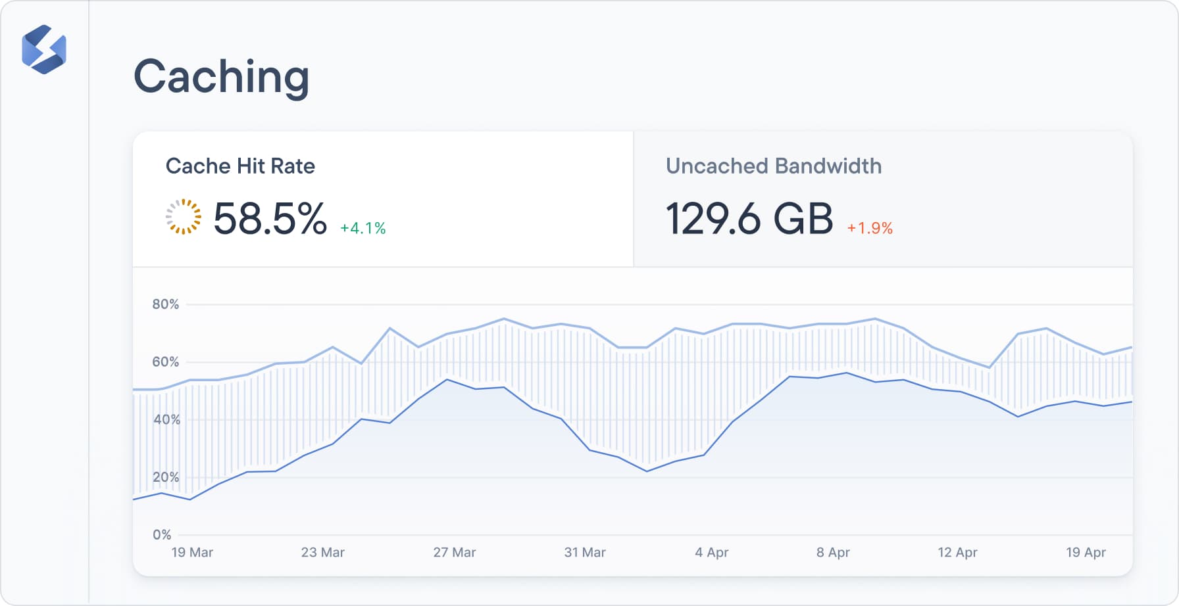Click the Caching page heading
Screen dimensions: 1179x606
click(221, 77)
